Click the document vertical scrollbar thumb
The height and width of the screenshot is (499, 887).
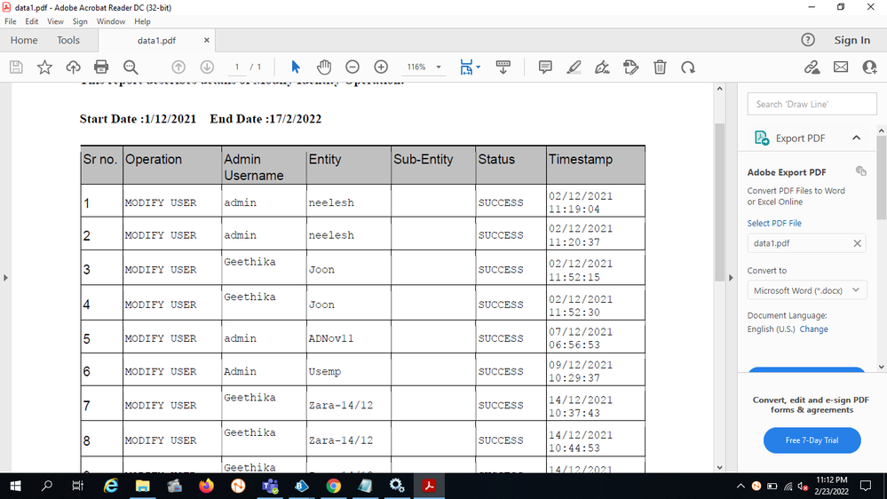[719, 202]
